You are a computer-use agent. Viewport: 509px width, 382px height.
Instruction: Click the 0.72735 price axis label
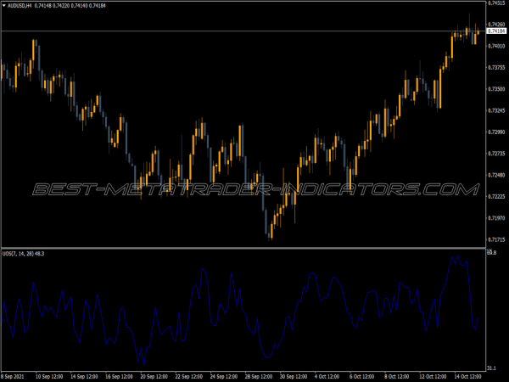[x=496, y=154]
